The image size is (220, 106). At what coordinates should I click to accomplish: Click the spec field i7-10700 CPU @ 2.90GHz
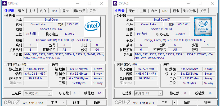(x=174, y=40)
